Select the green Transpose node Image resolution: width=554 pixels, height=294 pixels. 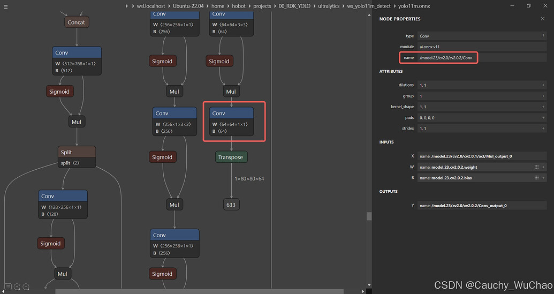pyautogui.click(x=231, y=157)
